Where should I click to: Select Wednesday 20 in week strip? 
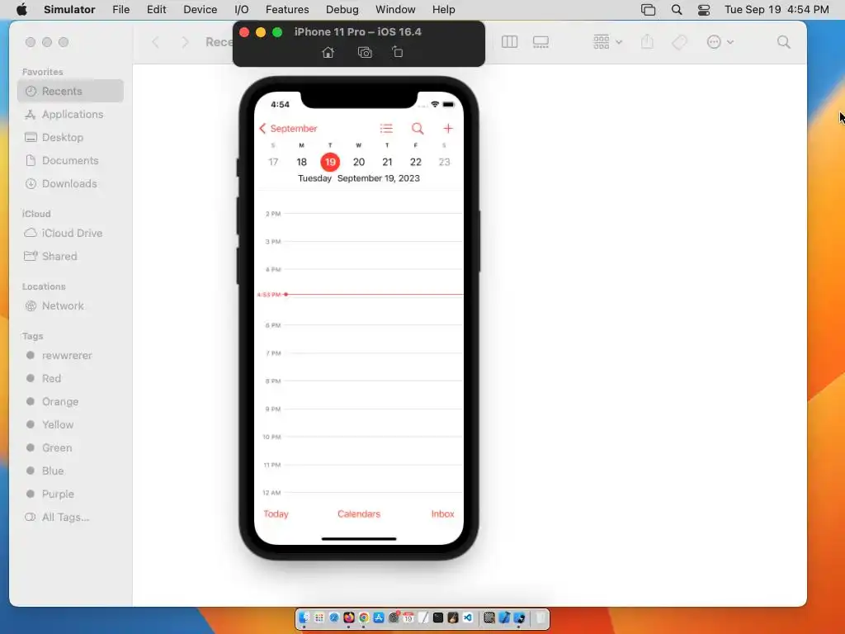358,162
